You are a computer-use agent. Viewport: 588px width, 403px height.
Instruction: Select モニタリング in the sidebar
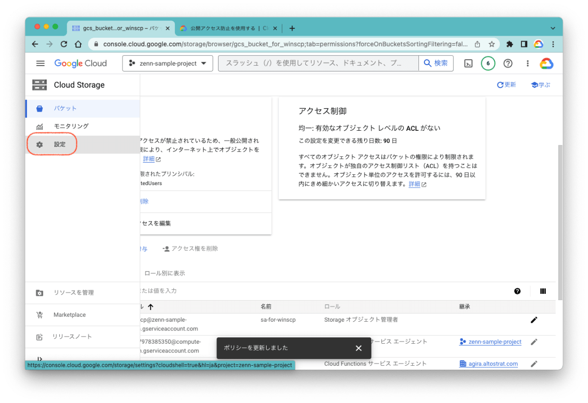click(x=82, y=126)
